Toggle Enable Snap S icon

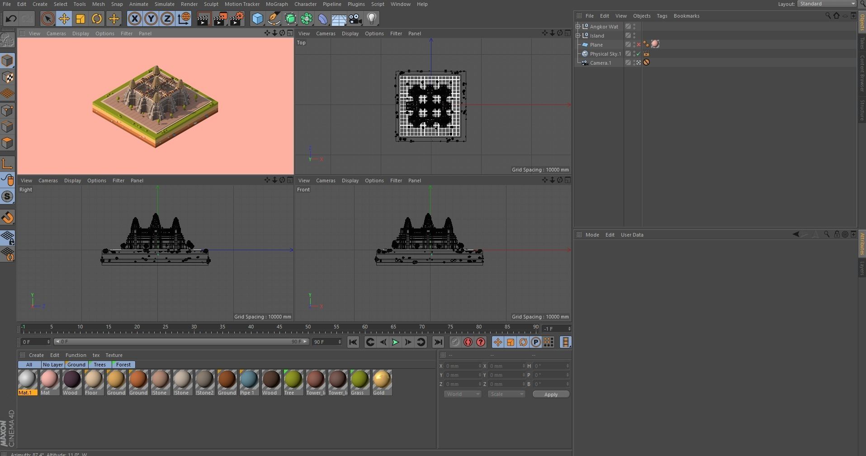pyautogui.click(x=7, y=196)
